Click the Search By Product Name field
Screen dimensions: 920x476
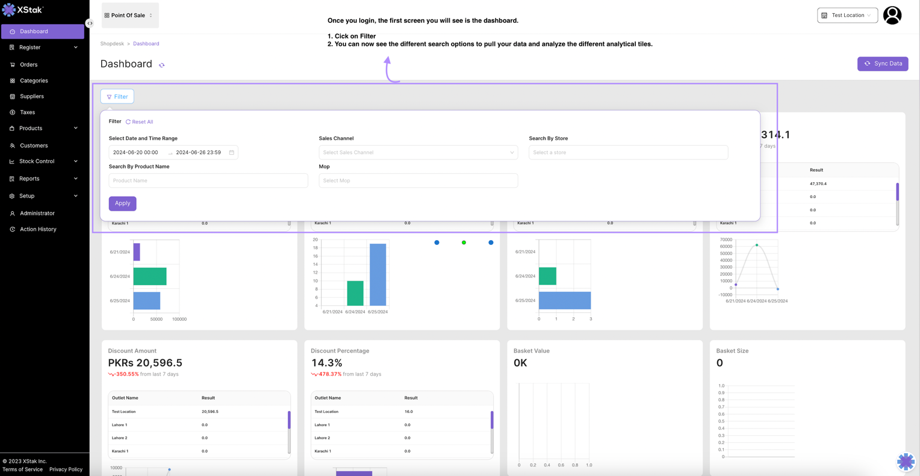tap(208, 181)
